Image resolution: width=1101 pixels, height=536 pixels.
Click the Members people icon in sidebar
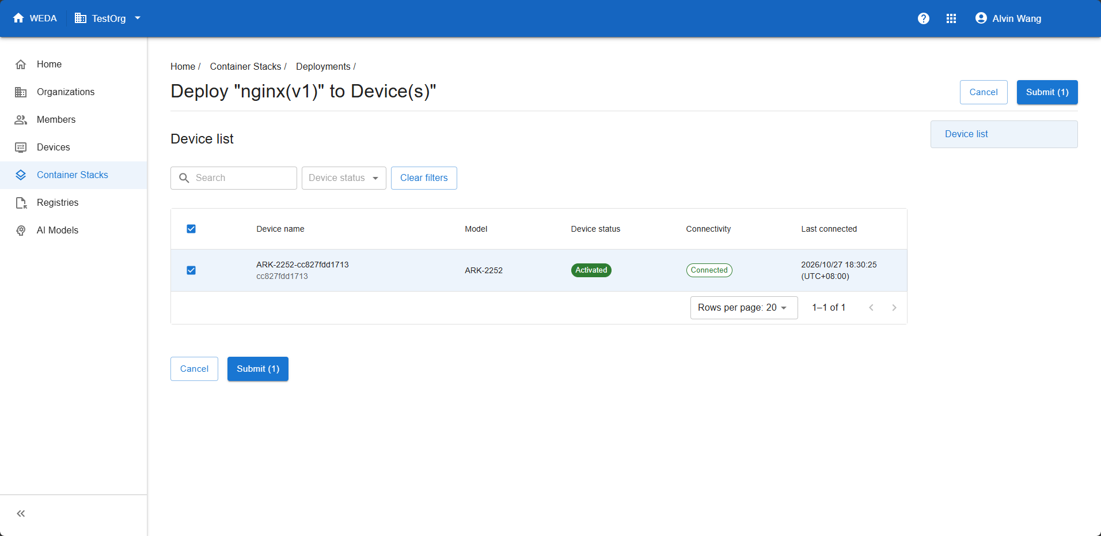(x=21, y=120)
